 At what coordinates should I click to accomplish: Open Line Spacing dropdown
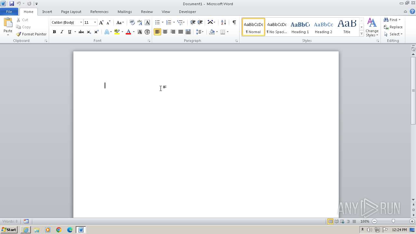pos(200,32)
